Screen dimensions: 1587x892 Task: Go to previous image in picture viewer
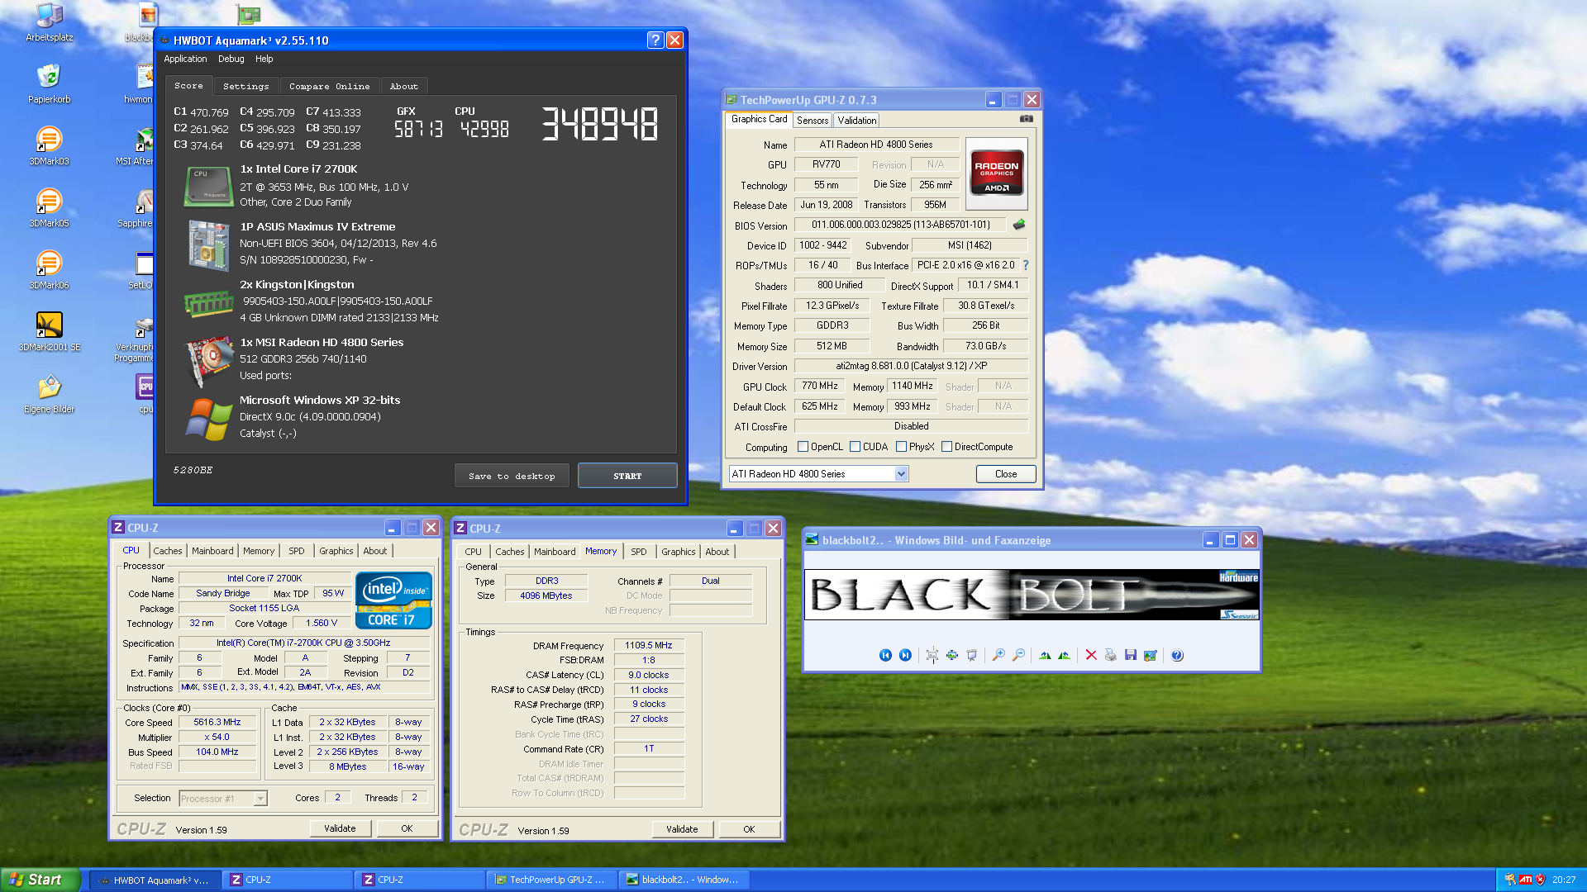click(885, 655)
